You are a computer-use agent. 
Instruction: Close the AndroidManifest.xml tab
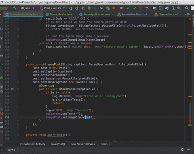[x=150, y=15]
